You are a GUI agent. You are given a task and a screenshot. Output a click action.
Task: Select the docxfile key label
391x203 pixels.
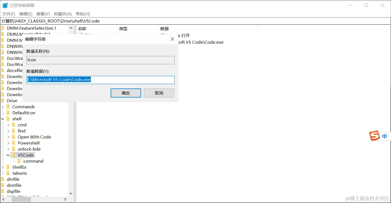point(15,70)
